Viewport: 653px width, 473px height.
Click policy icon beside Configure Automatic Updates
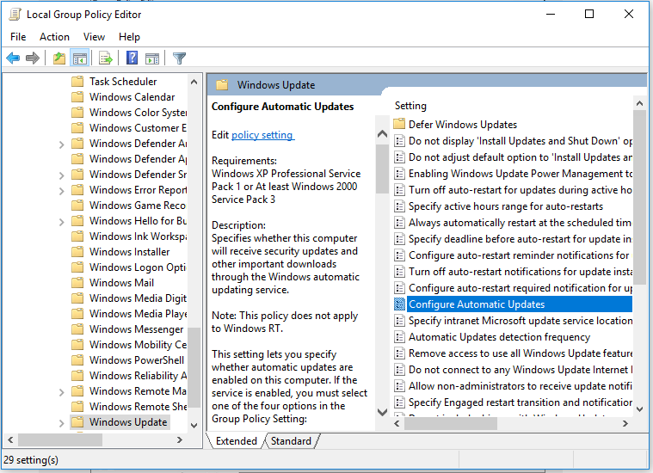pyautogui.click(x=399, y=304)
